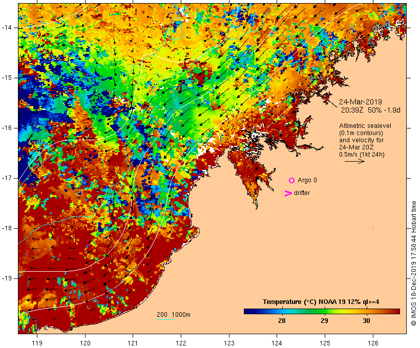Click the 29 temperature scale value
Screen dimensions: 420x348
click(x=324, y=321)
